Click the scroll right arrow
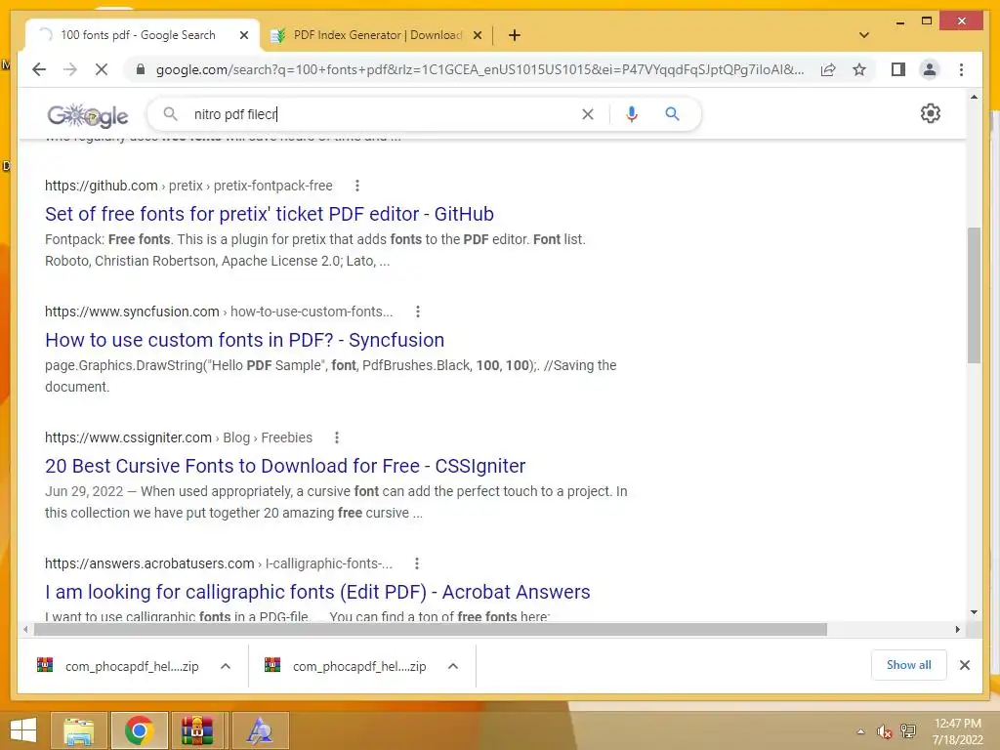1000x750 pixels. pyautogui.click(x=957, y=630)
